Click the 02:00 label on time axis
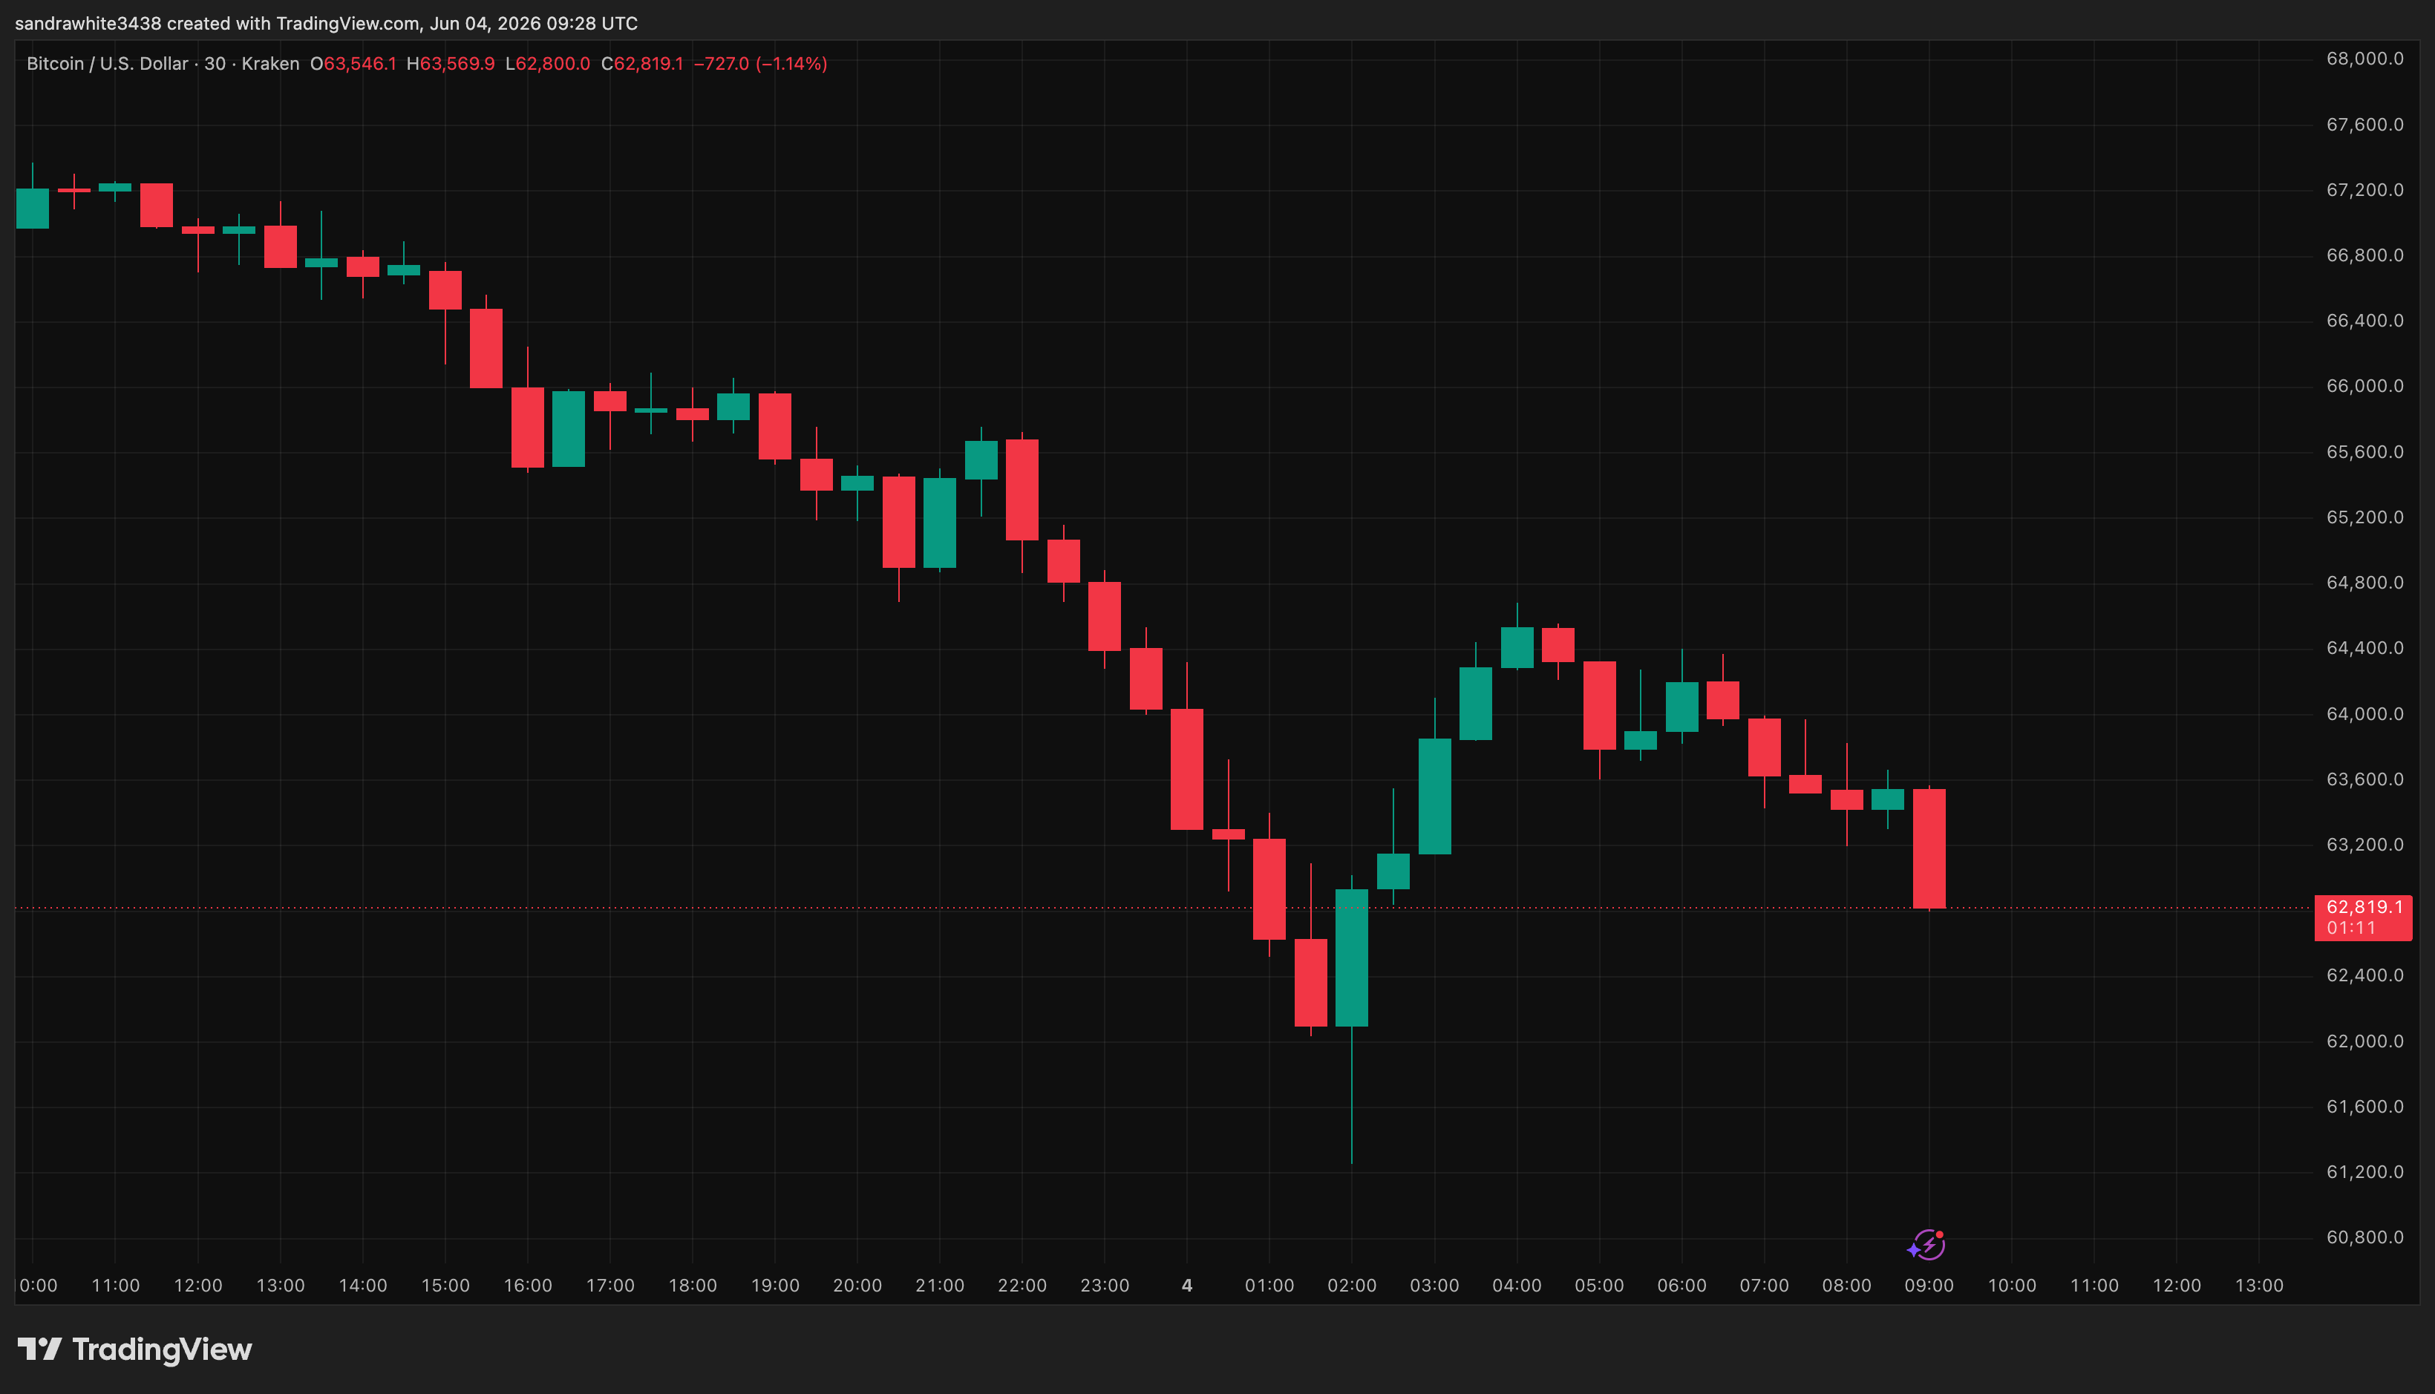The height and width of the screenshot is (1394, 2435). (1352, 1286)
